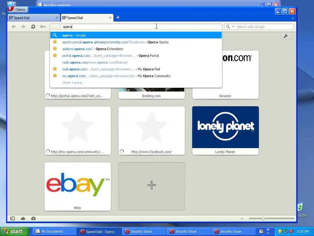314x236 pixels.
Task: Toggle the panels icon in status bar
Action: coord(13,218)
